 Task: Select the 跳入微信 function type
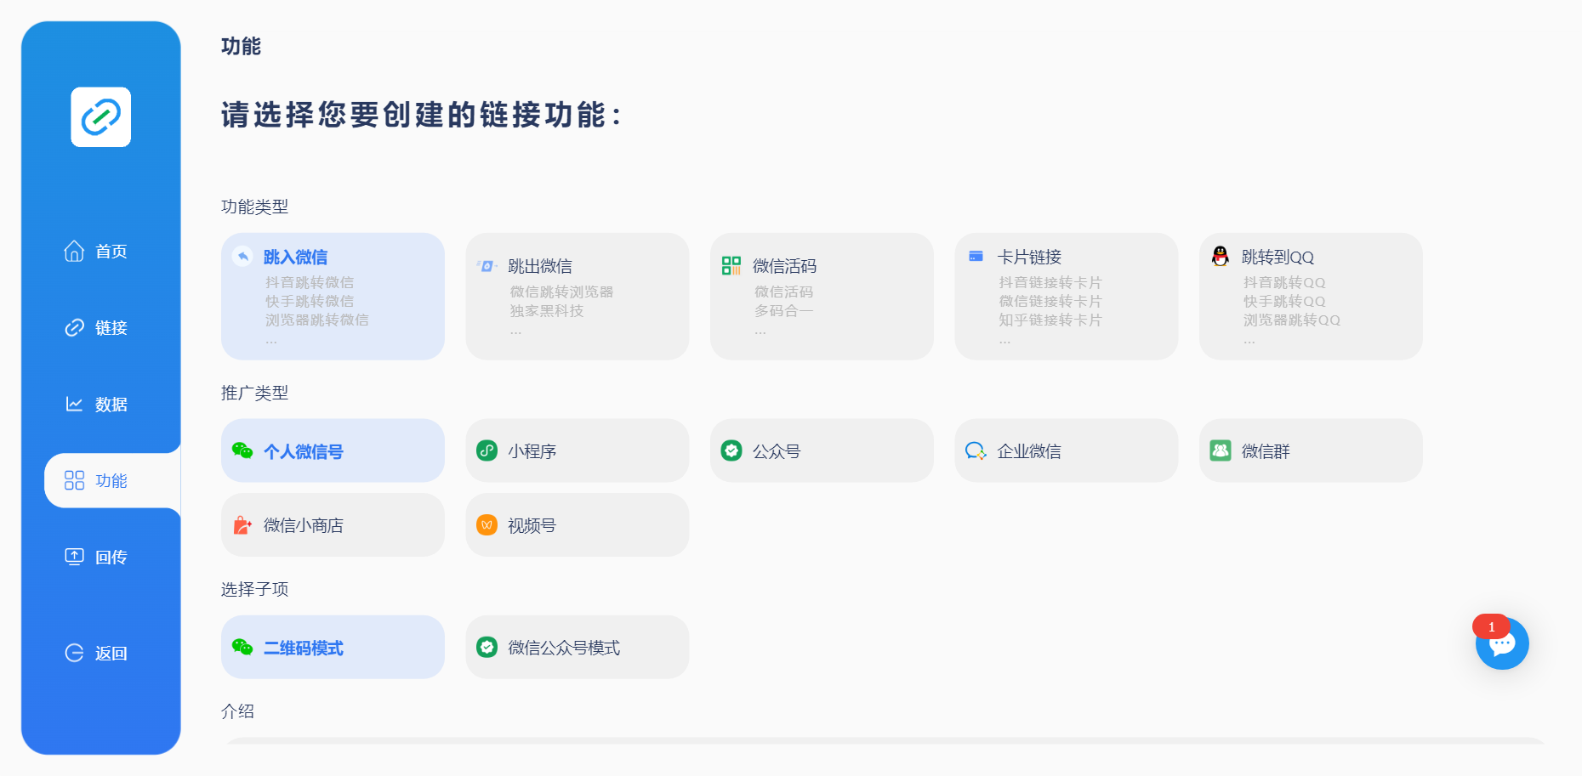pyautogui.click(x=333, y=297)
